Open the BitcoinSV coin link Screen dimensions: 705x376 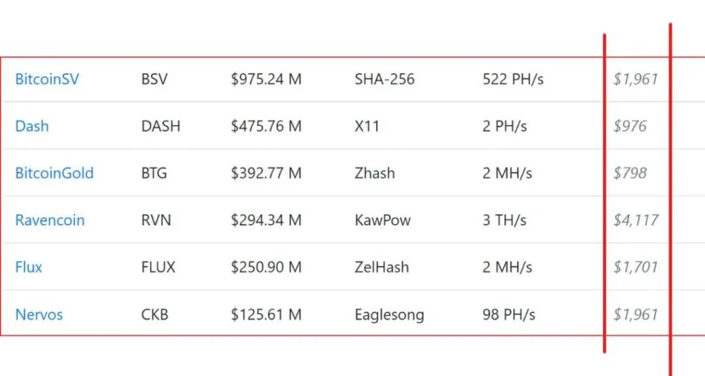coord(47,79)
